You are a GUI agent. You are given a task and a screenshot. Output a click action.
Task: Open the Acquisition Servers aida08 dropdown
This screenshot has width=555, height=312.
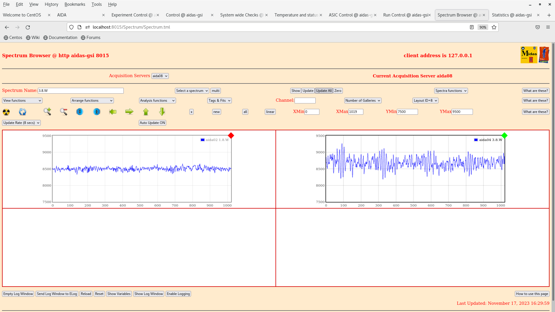160,76
